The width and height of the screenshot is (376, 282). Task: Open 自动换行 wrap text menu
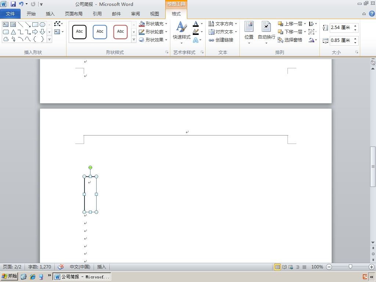tap(266, 33)
